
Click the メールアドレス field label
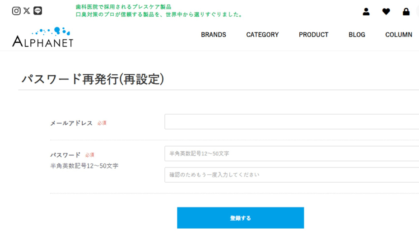(x=71, y=123)
